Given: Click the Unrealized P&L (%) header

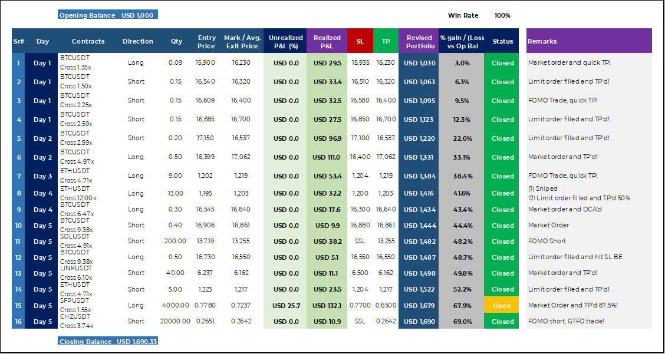Looking at the screenshot, I should pos(285,41).
